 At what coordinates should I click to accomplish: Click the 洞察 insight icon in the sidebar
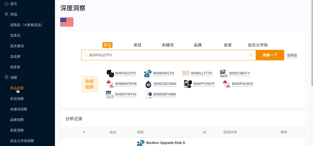coord(7,77)
